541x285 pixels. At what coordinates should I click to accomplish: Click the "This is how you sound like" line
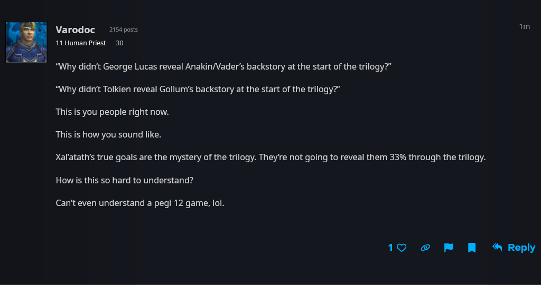click(x=109, y=134)
